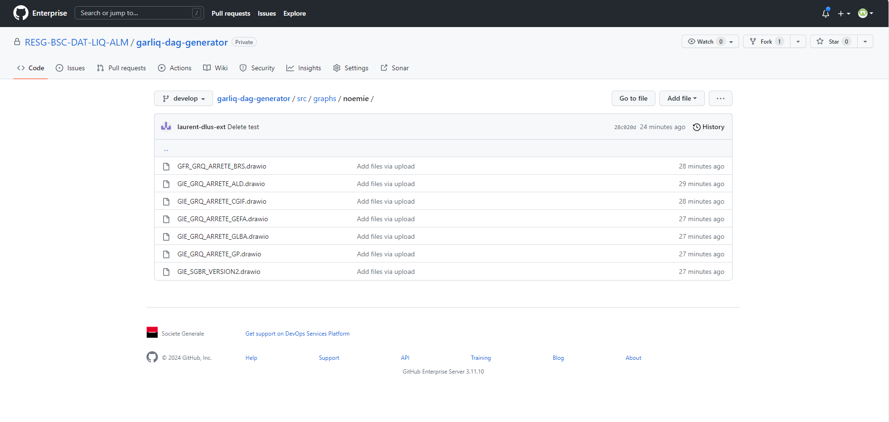Open file GFR_GRQ_ARRETE_BRS.drawio

[x=222, y=166]
